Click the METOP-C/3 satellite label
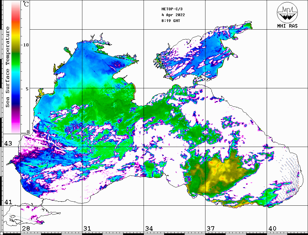308x235 pixels. pyautogui.click(x=172, y=9)
